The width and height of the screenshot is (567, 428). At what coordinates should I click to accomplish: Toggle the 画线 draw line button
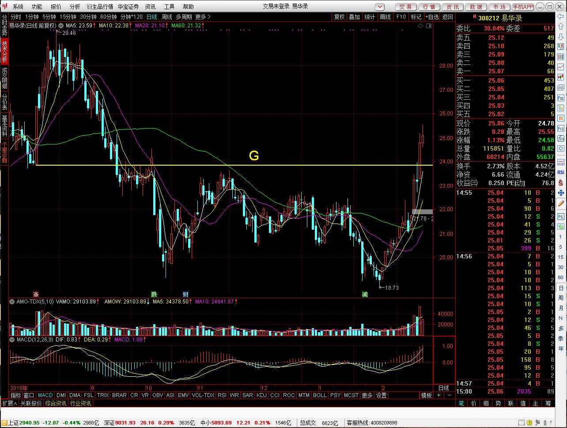point(386,17)
